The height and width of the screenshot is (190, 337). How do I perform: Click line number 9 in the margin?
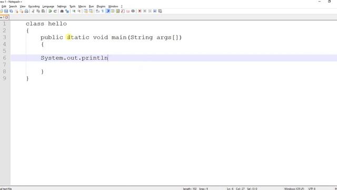(x=5, y=79)
